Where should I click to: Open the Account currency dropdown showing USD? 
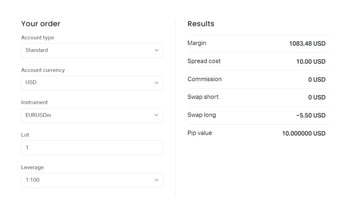pos(92,83)
